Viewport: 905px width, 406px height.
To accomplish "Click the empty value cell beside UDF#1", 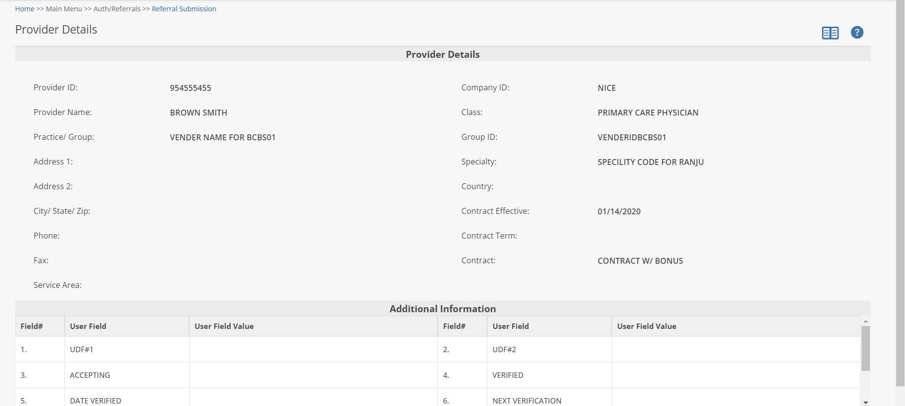I will pyautogui.click(x=313, y=350).
